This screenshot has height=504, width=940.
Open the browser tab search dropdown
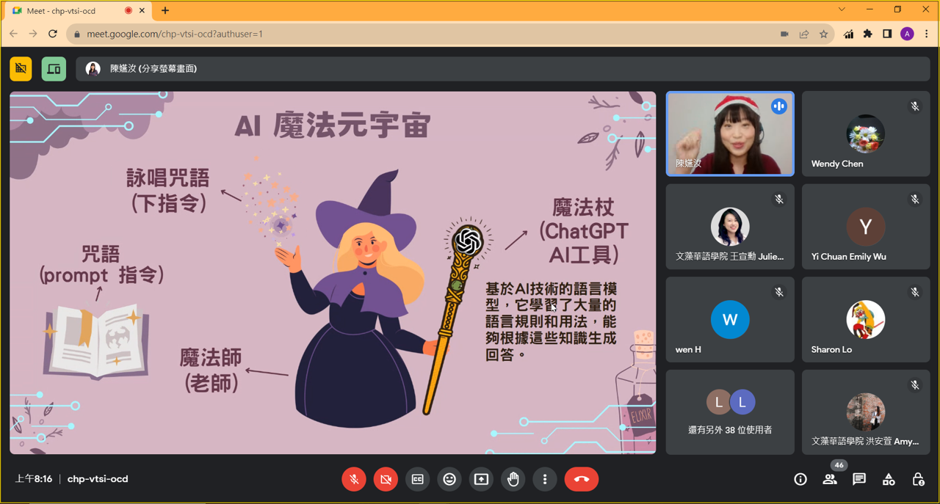pos(840,10)
